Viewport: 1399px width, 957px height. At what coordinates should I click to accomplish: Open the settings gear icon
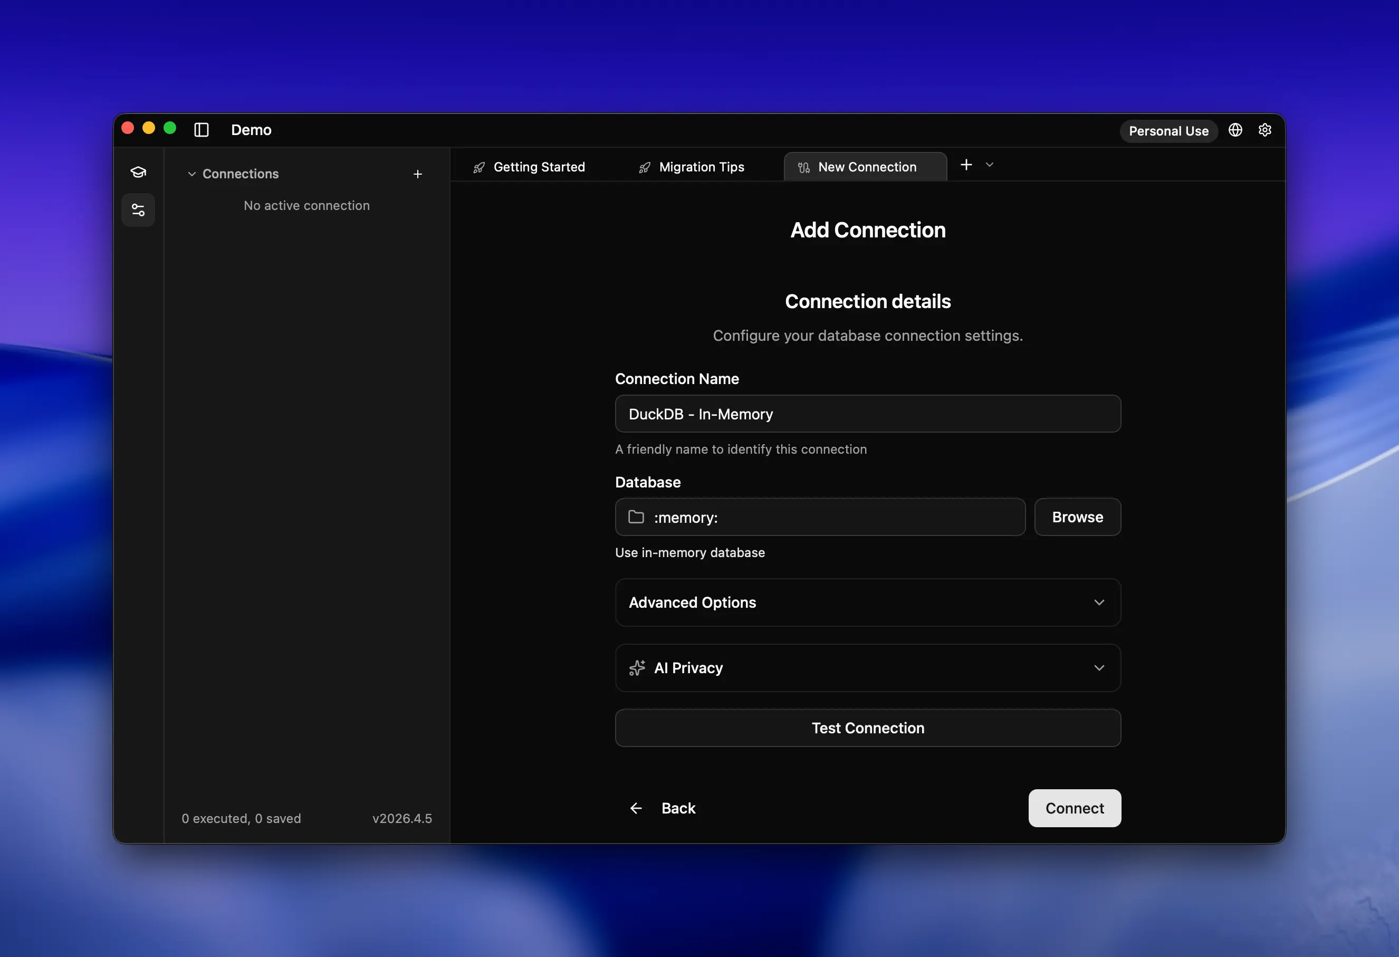(1264, 129)
